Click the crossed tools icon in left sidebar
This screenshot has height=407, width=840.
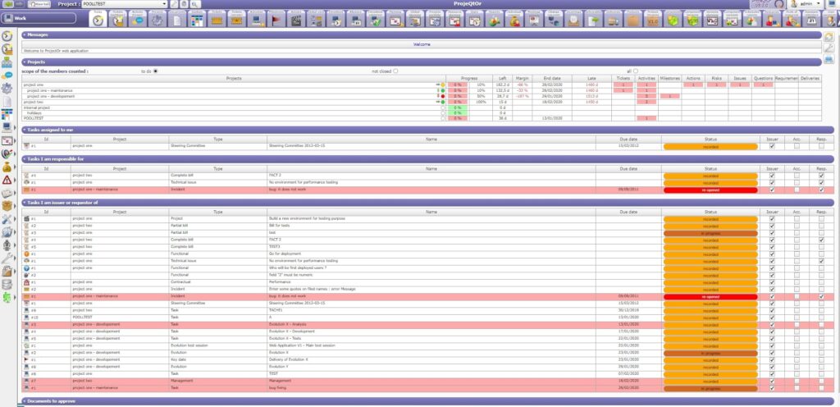pos(7,218)
